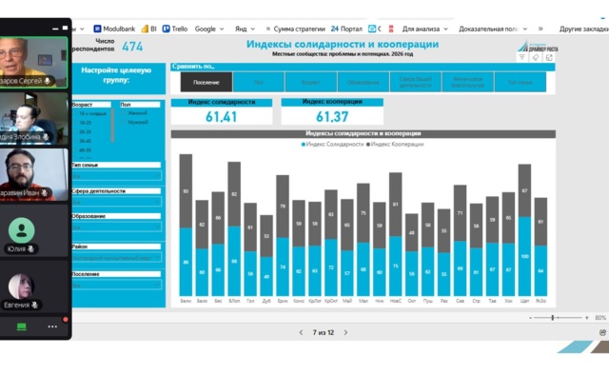
Task: Open the Портал bookmark
Action: pyautogui.click(x=346, y=29)
